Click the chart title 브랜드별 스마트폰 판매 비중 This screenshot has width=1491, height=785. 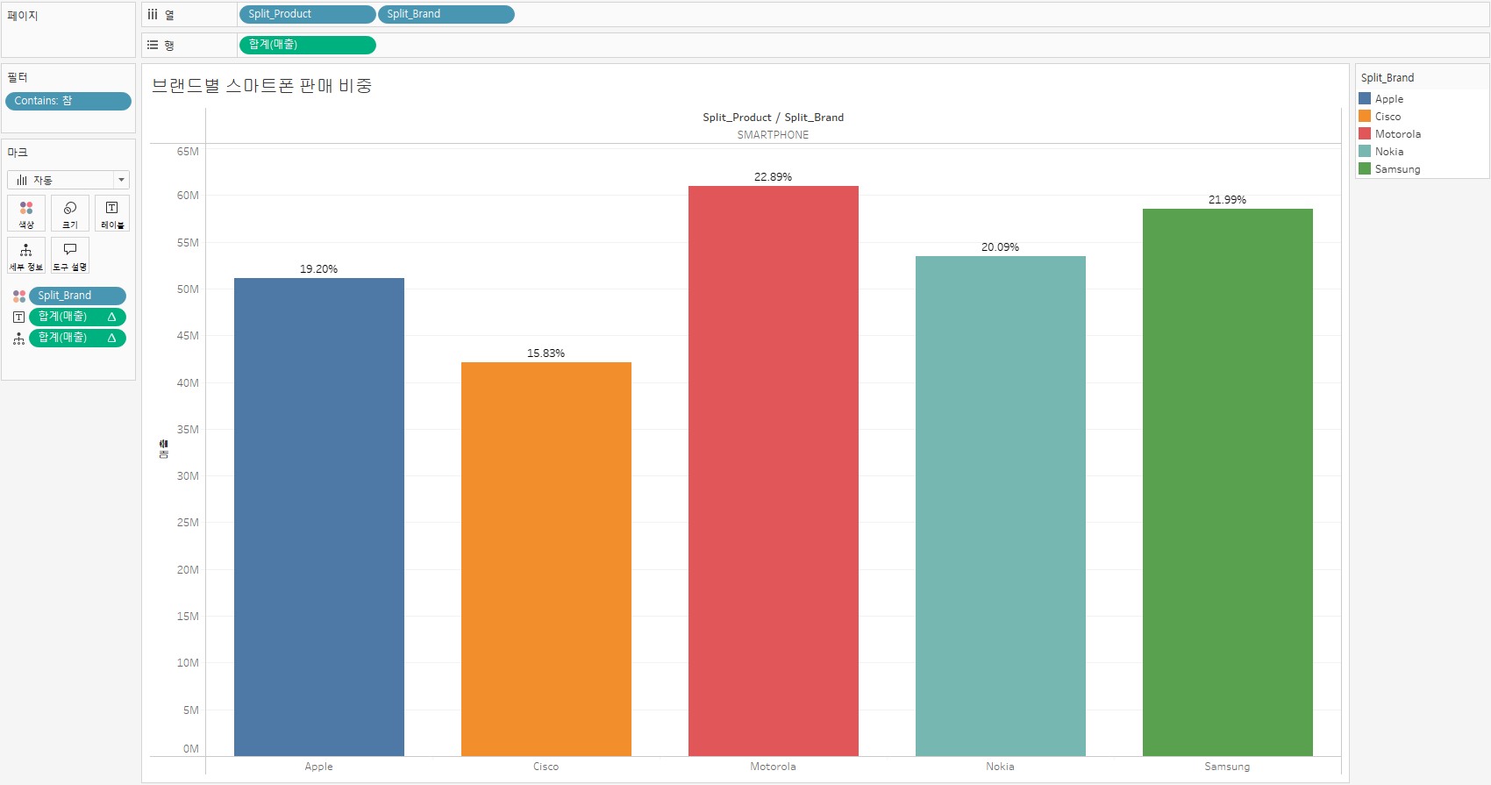pos(262,85)
